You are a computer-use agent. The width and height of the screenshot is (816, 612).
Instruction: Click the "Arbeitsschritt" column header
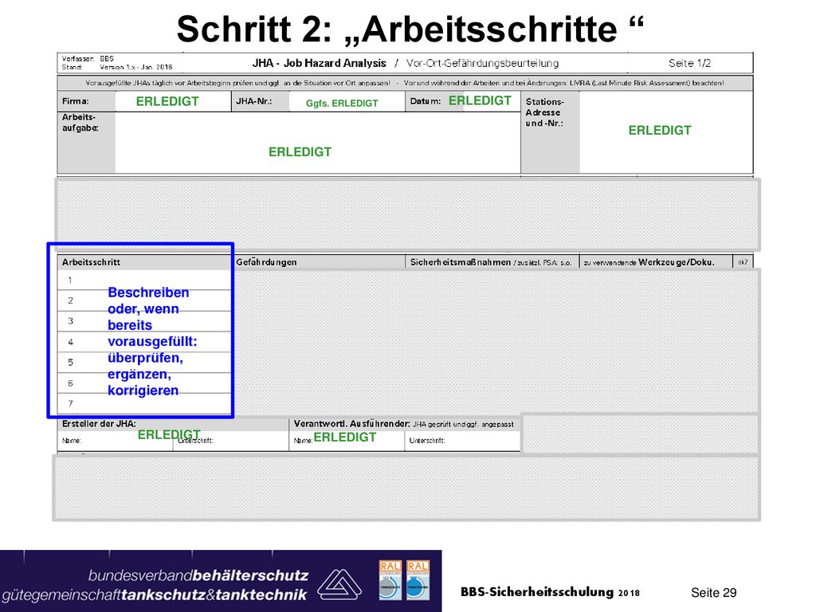[91, 261]
